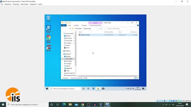191x107 pixels.
Task: Open the host Microsoft Edge taskbar icon
Action: [64, 105]
